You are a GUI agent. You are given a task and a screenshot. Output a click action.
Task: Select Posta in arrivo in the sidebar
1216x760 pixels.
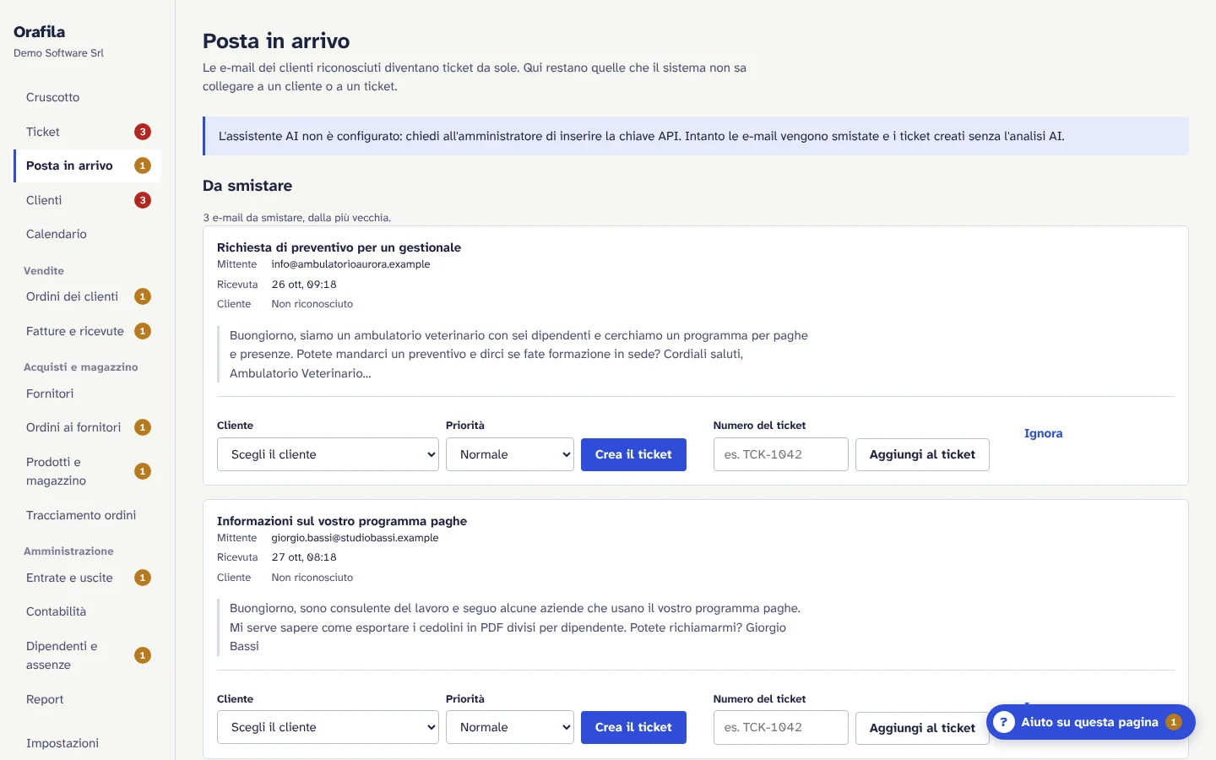coord(87,166)
